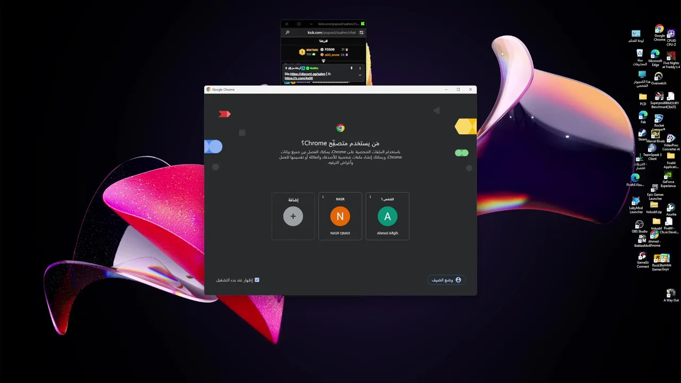681x383 pixels.
Task: Open the discord.gg/sahm link in the pinned Kick message
Action: click(x=308, y=74)
